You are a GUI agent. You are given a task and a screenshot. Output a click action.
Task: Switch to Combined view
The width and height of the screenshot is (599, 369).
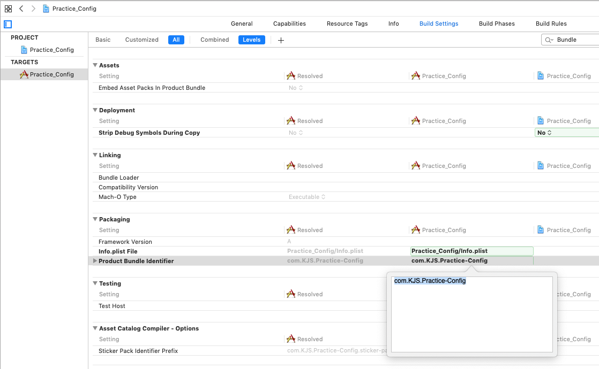pyautogui.click(x=215, y=40)
